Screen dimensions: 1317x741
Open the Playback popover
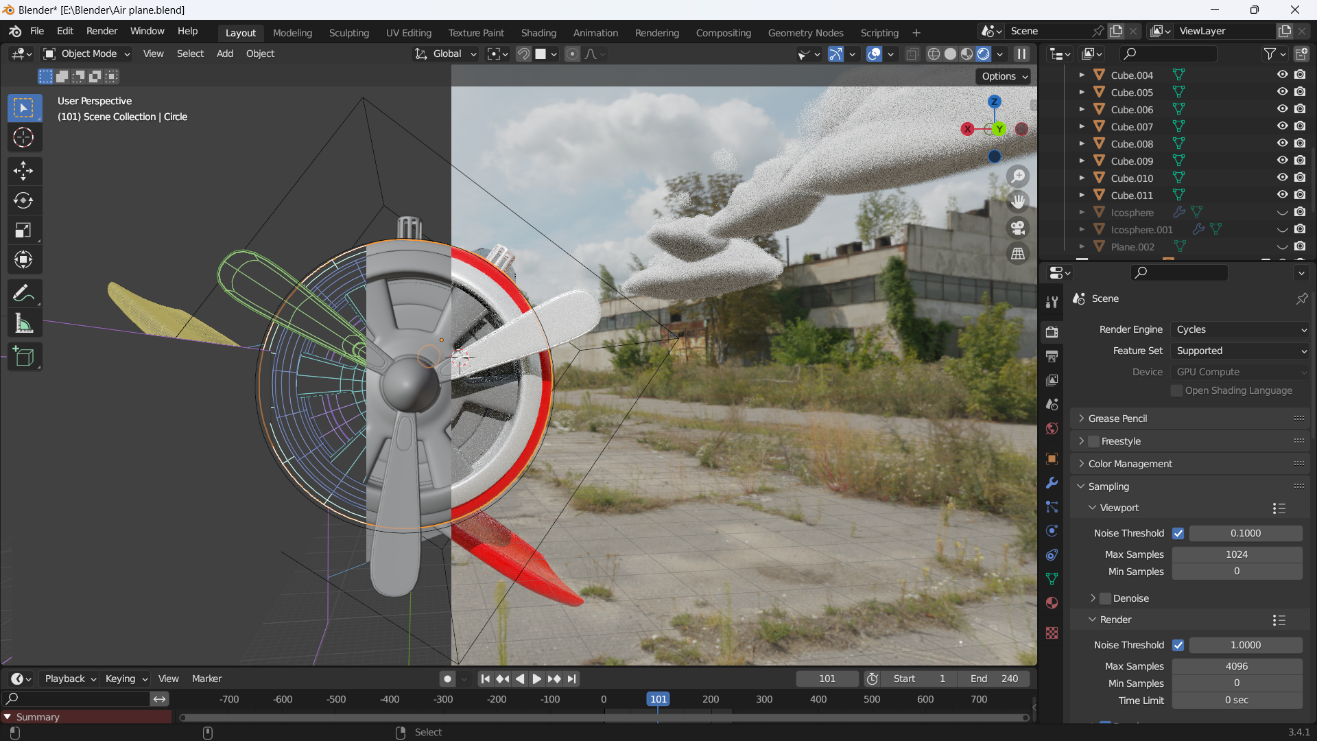tap(69, 679)
